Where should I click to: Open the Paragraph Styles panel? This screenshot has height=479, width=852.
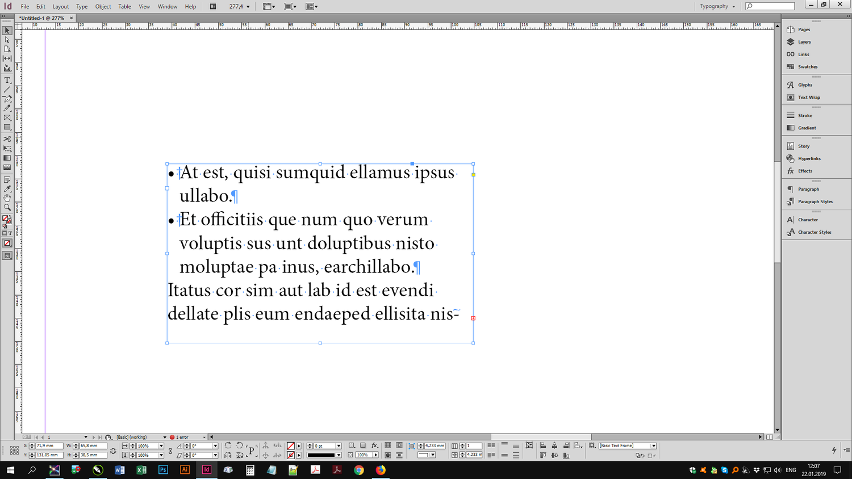[809, 202]
